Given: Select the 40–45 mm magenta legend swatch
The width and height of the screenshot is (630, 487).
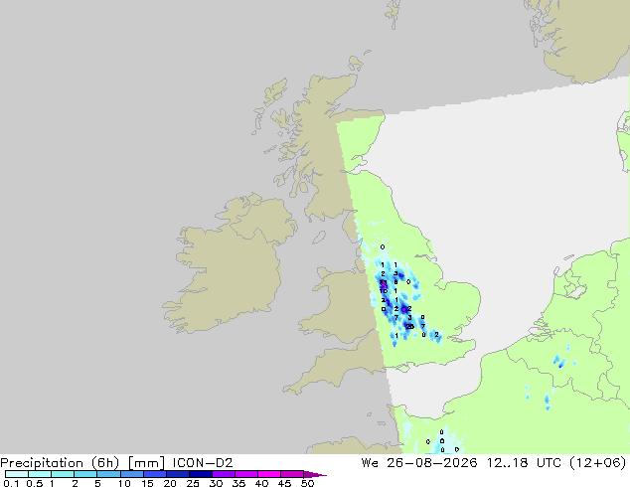Looking at the screenshot, I should pyautogui.click(x=269, y=474).
